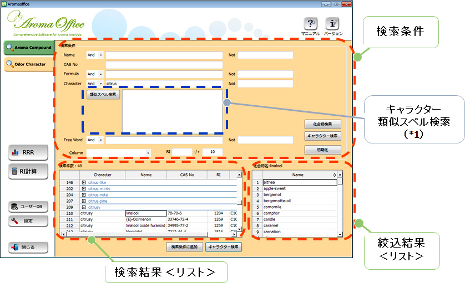Select caramel in the filtered list

pos(300,225)
